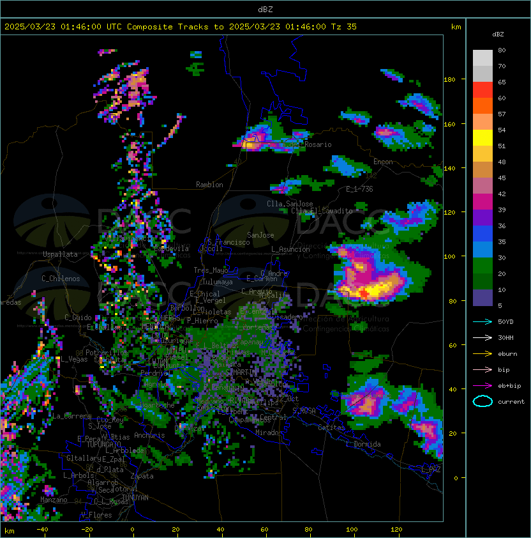
Task: Click the purple 36-39 dBZ color swatch
Action: (482, 218)
